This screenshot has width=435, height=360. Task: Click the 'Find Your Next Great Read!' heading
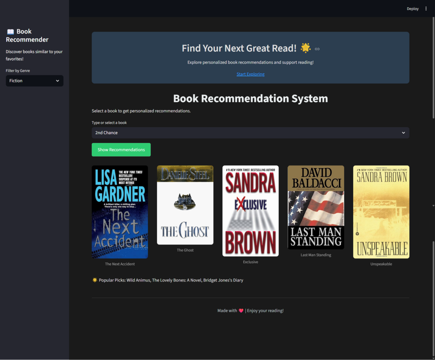point(239,48)
